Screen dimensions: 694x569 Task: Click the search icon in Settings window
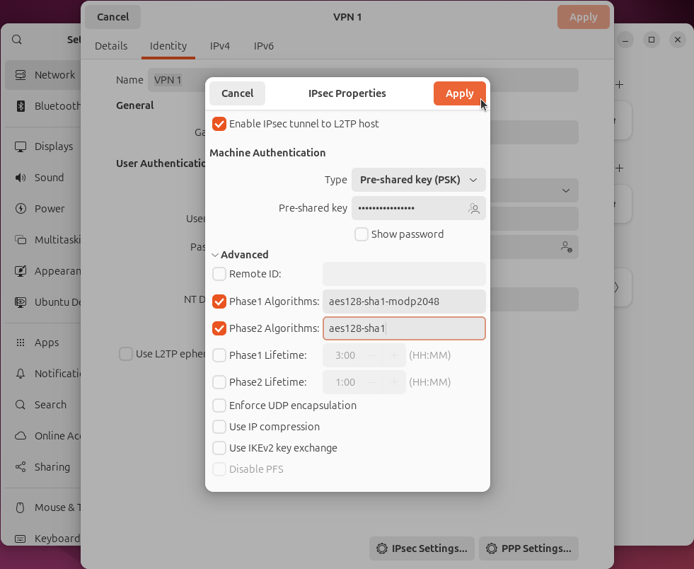coord(17,40)
